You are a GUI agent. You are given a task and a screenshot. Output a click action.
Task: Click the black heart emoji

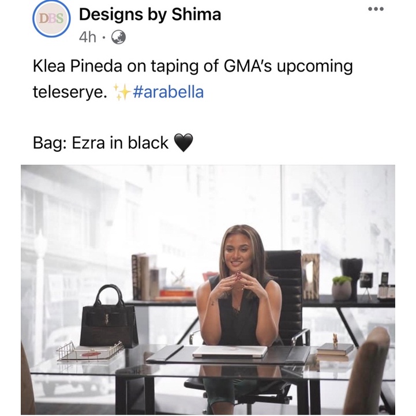coord(183,143)
